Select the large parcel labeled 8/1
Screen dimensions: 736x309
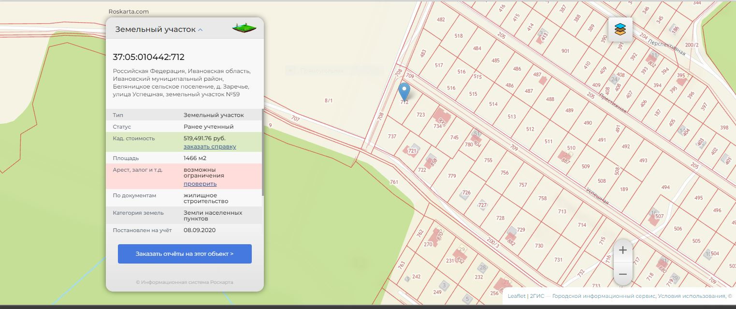pos(329,101)
